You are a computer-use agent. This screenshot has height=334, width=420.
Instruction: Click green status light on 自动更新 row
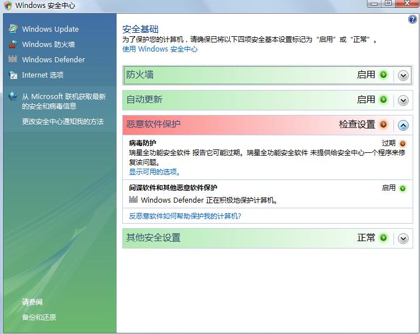[384, 100]
